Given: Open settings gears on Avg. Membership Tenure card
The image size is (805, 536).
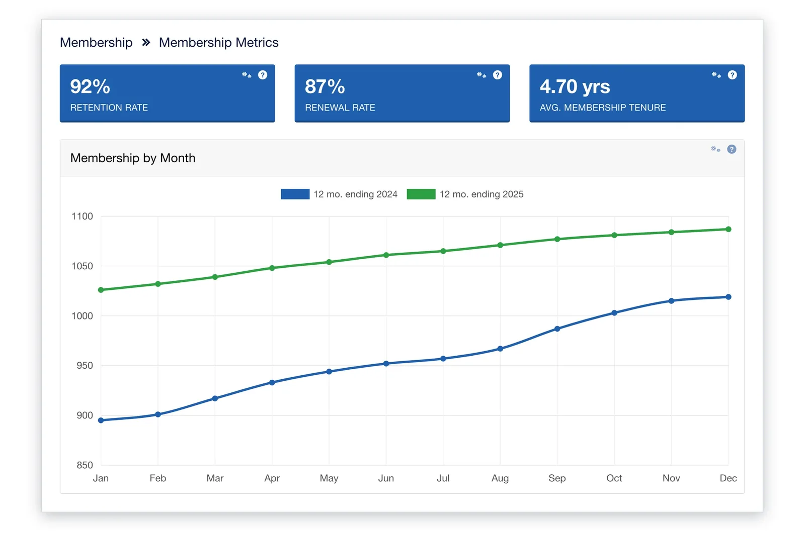Looking at the screenshot, I should (x=716, y=75).
